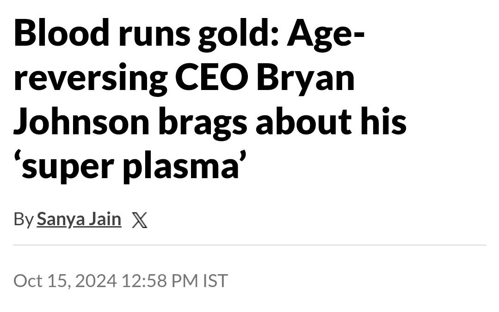
Task: Click the article headline text
Action: (210, 99)
